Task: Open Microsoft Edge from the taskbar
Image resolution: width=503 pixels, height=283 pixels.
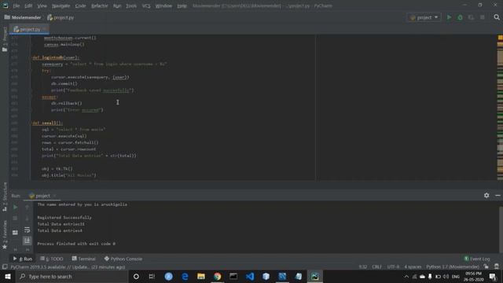Action: (x=185, y=277)
